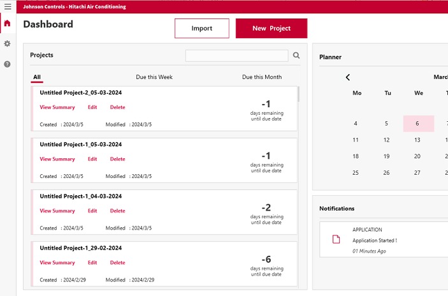Delete Untitled Project-1_04-03-2024
Screen dimensions: 448x296
pos(117,211)
